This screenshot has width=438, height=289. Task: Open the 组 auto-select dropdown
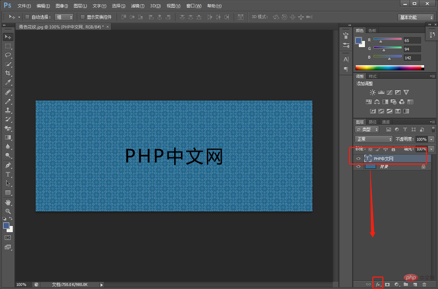pyautogui.click(x=64, y=17)
